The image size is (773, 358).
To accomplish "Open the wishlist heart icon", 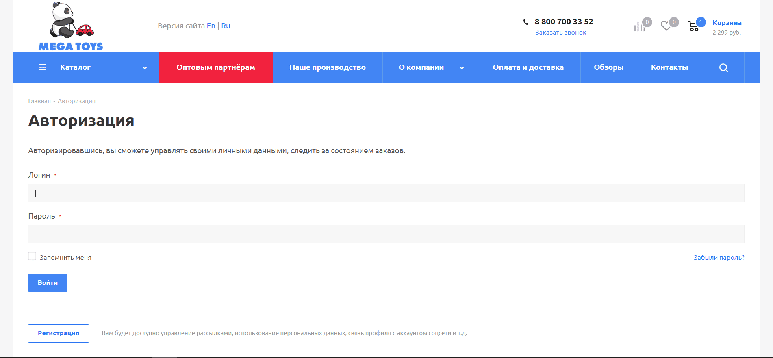I will coord(666,26).
